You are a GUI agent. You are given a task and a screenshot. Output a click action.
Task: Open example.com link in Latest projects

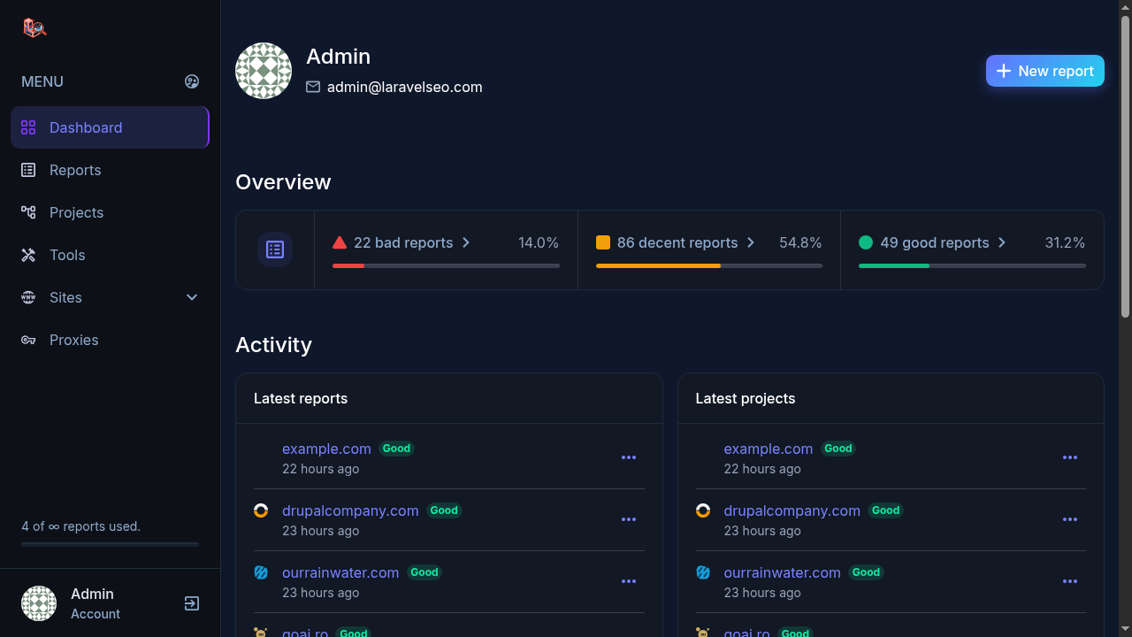[769, 449]
